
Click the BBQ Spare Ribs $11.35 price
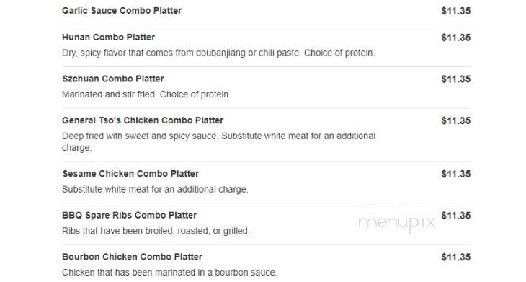[x=456, y=216]
